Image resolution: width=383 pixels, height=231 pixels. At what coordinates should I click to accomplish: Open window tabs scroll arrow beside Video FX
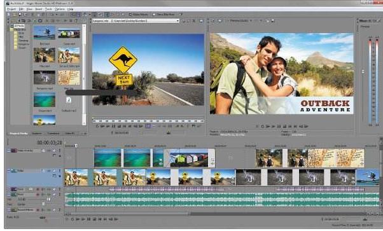[x=85, y=134]
